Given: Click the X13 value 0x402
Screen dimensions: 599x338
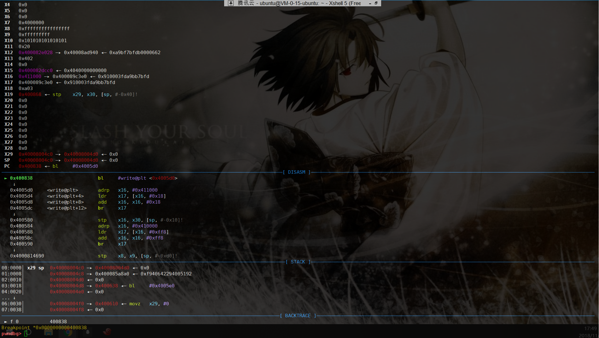Looking at the screenshot, I should click(x=26, y=59).
